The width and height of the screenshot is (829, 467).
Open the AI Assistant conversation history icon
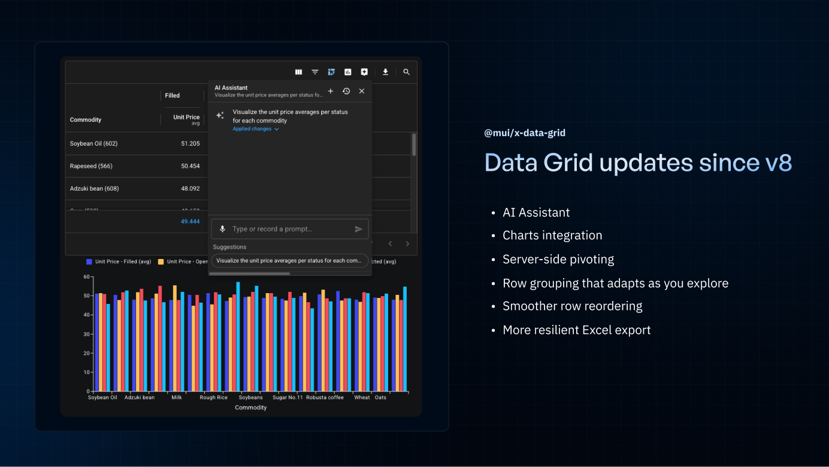[x=346, y=91]
